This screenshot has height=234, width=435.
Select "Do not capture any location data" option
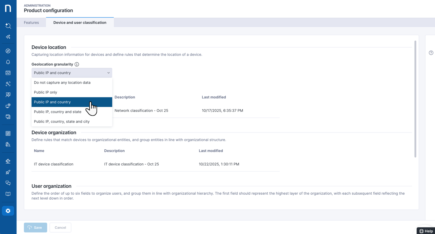62,83
